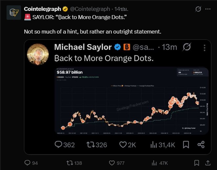Viewport: 217px width, 170px height.
Task: Share the Cointelegraph post
Action: pyautogui.click(x=208, y=163)
